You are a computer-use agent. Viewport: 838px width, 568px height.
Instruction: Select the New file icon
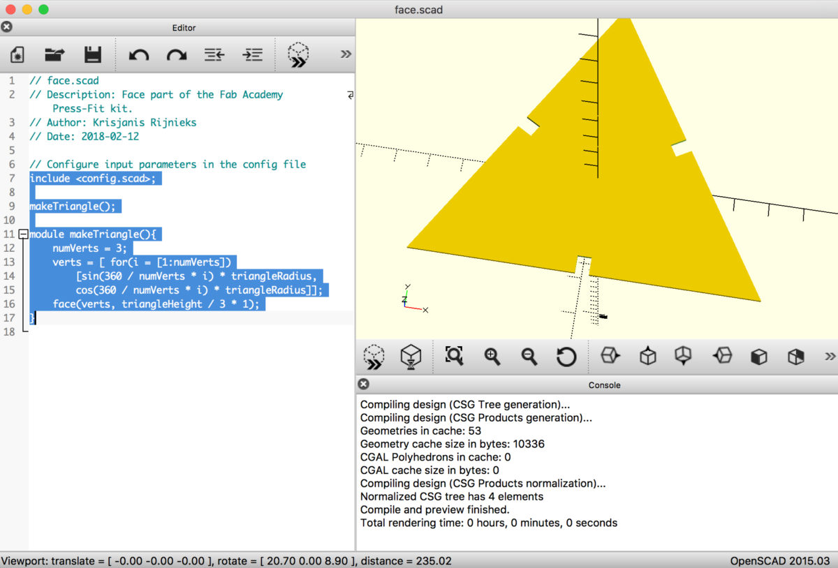click(17, 54)
